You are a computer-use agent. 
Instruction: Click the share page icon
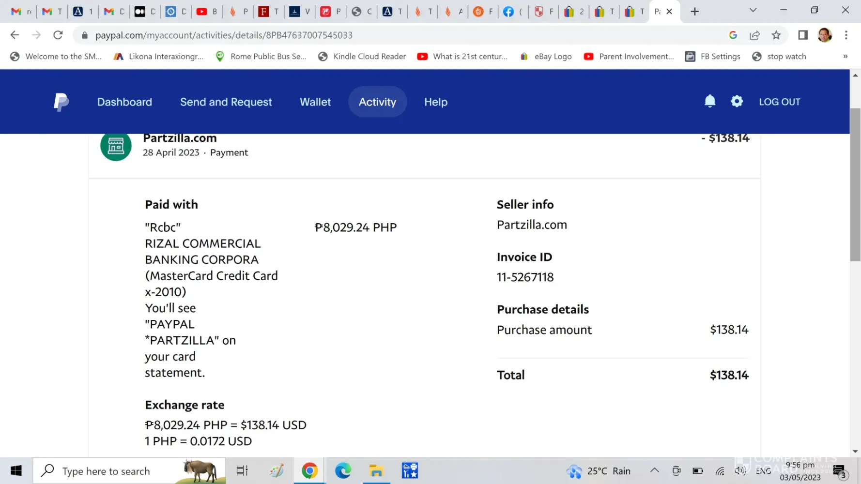754,35
